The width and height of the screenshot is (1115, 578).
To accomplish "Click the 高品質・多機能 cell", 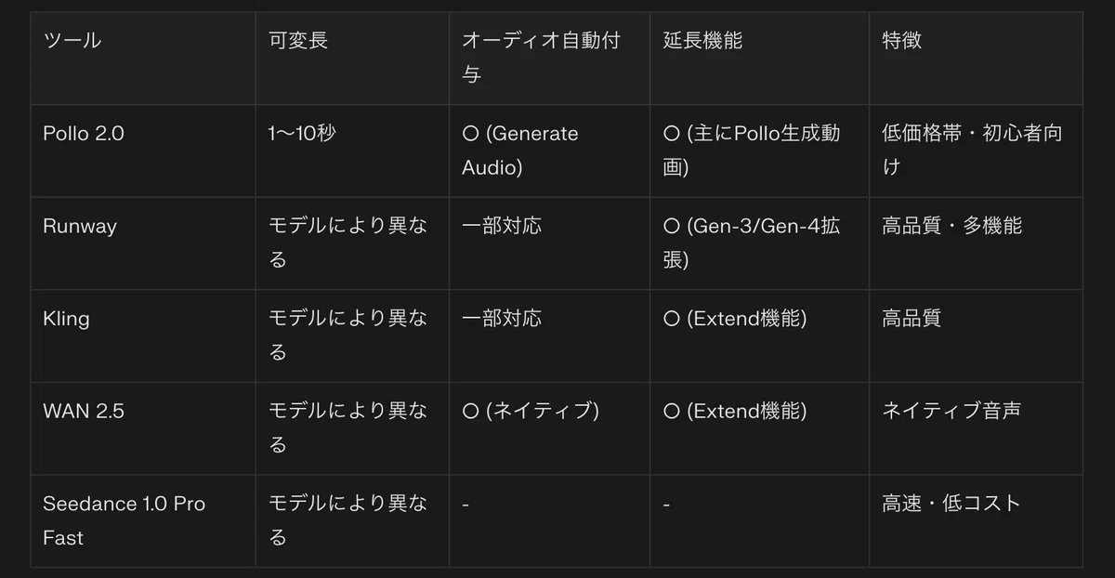I will [951, 226].
